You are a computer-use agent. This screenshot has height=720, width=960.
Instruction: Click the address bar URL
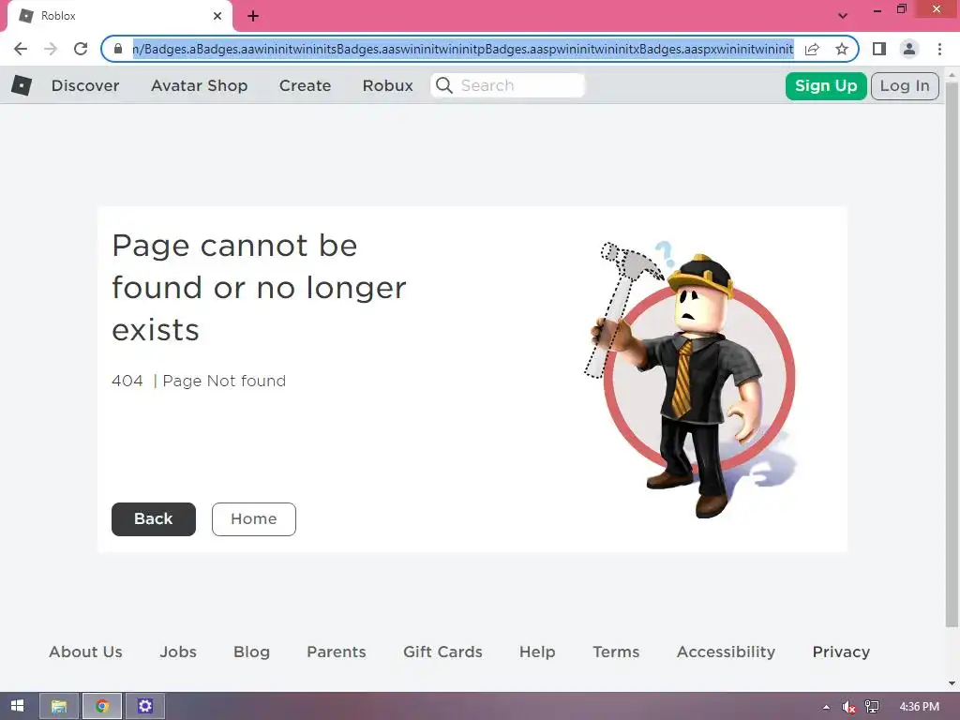[463, 49]
